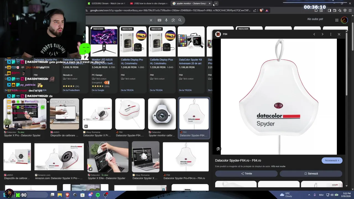Click the Brave Shields lion icon

pyautogui.click(x=261, y=11)
